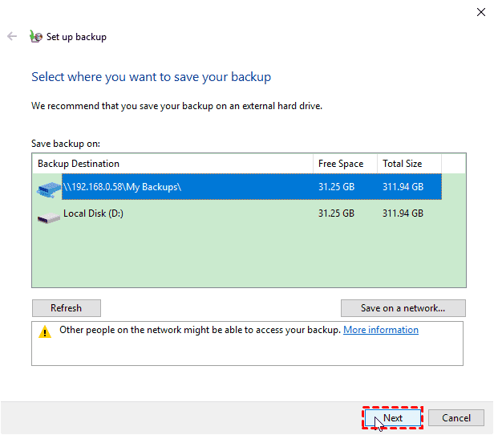Proceed with the Next button
Screen dimensions: 494x435
pyautogui.click(x=392, y=418)
